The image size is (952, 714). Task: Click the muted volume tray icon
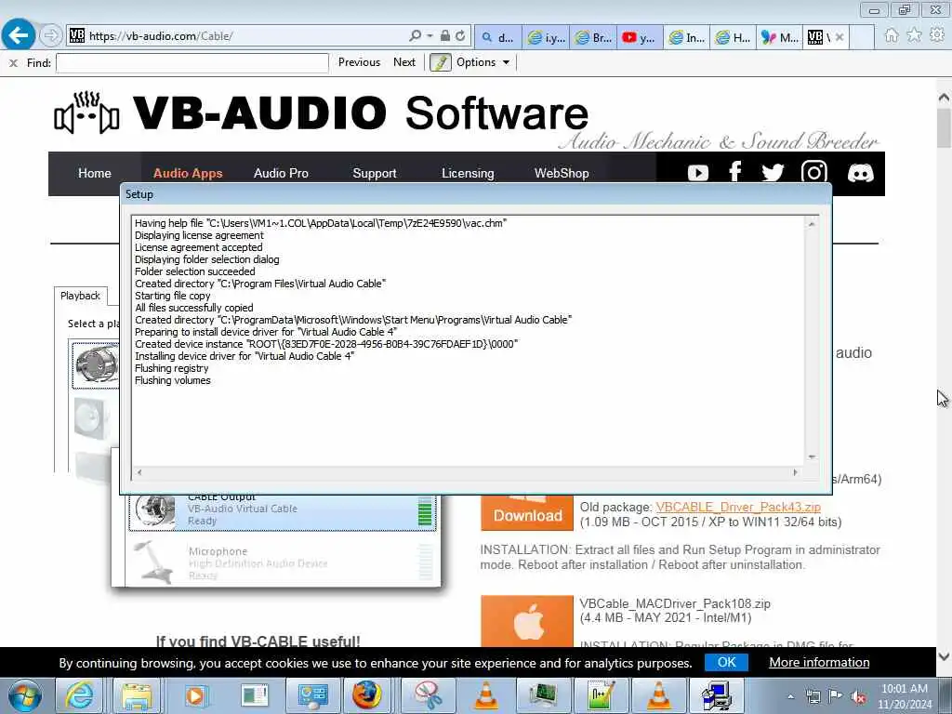coord(857,697)
